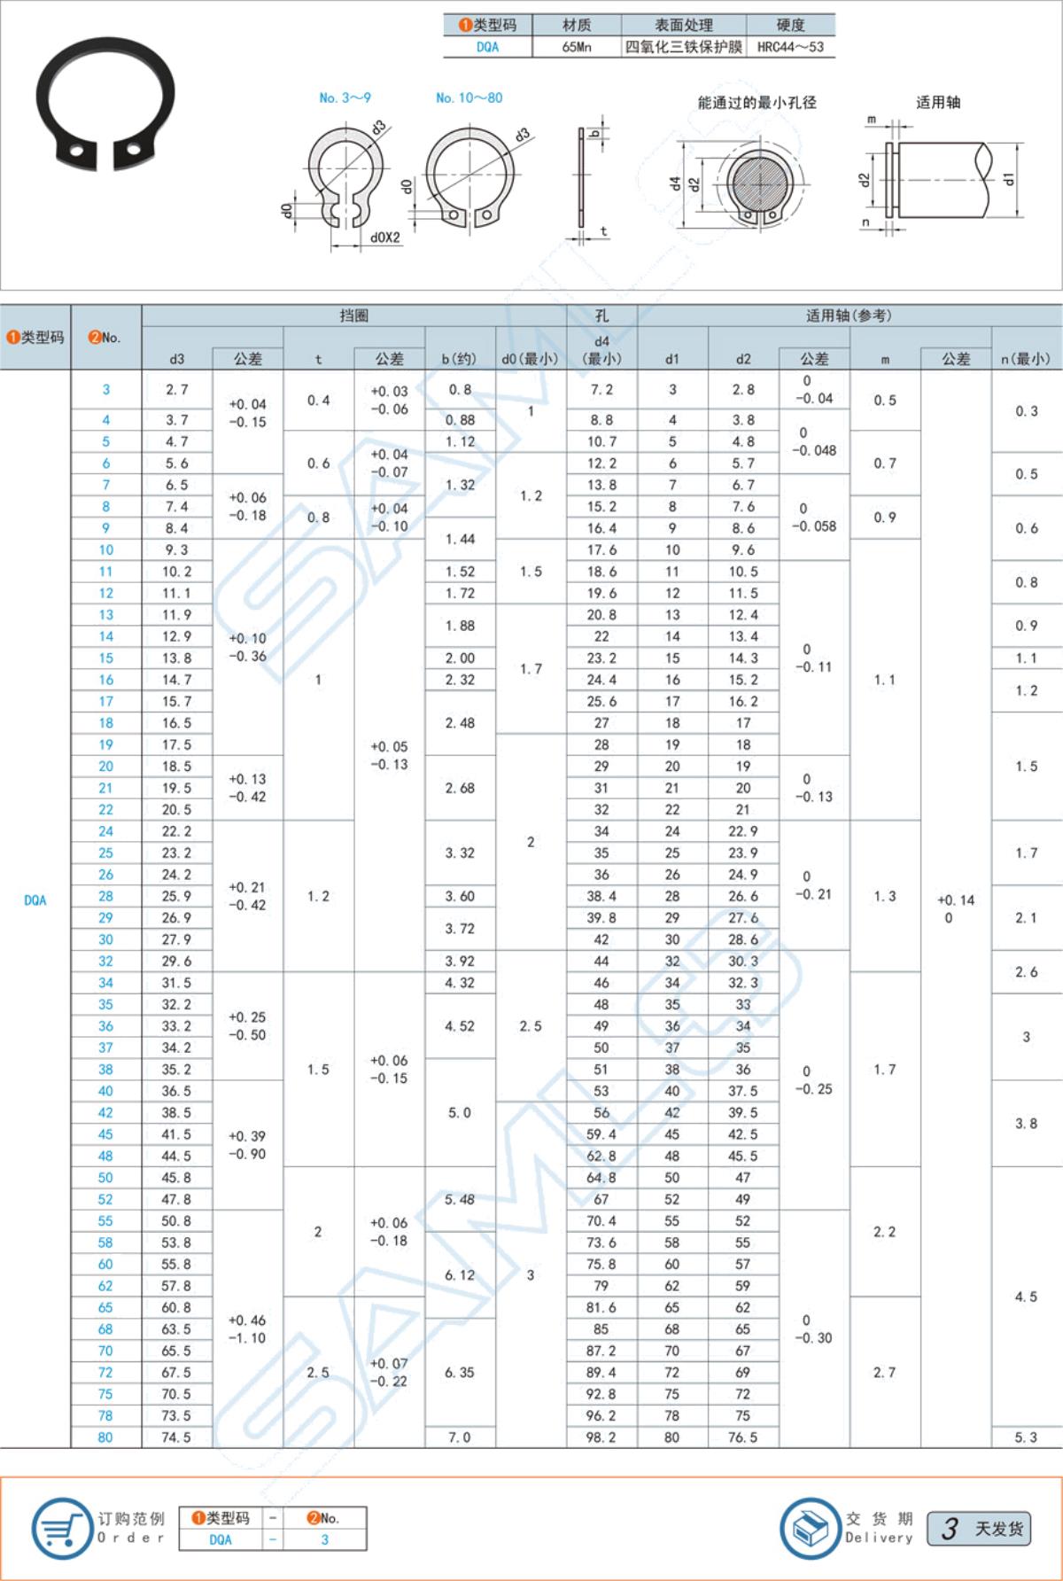1063x1581 pixels.
Task: Click the "表面处理" header cell
Action: pyautogui.click(x=684, y=25)
